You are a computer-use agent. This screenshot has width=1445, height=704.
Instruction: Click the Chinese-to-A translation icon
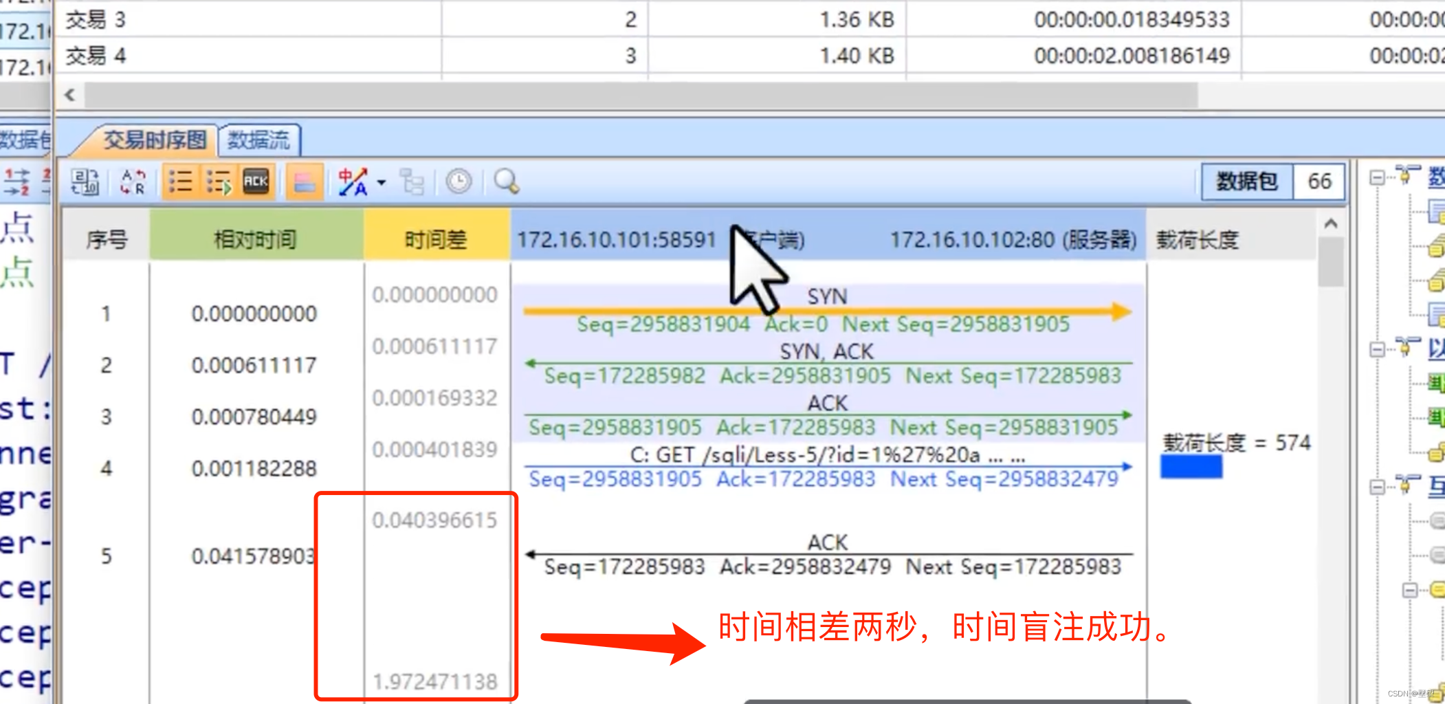click(353, 182)
